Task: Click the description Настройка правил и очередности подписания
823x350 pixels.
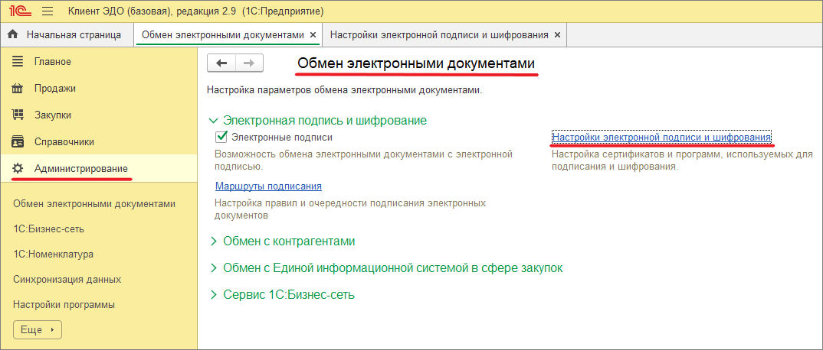Action: point(350,209)
